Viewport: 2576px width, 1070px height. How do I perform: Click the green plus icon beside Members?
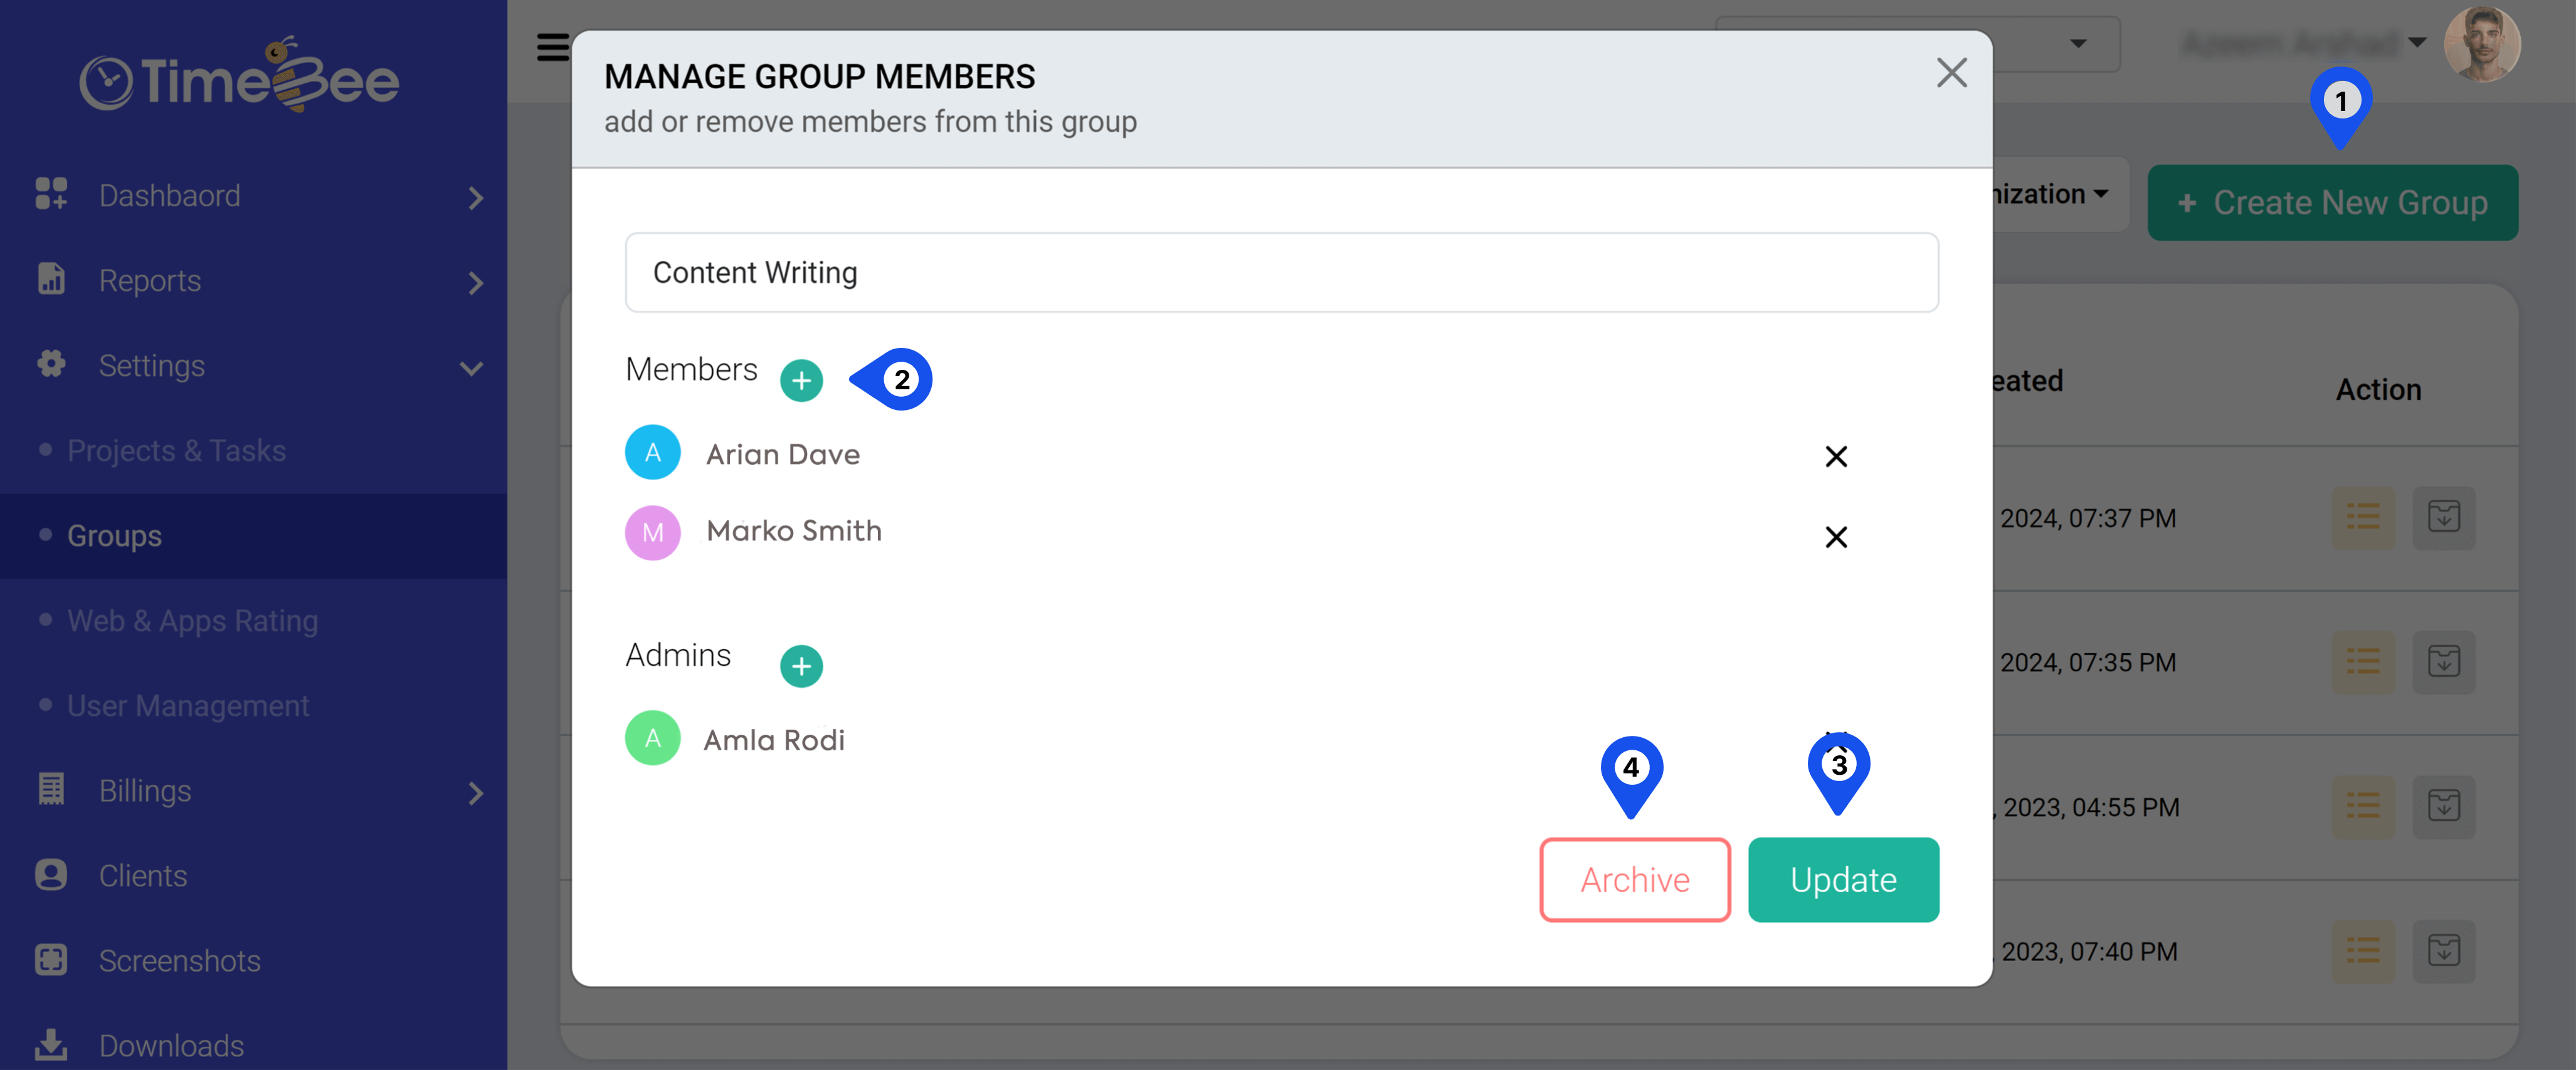801,380
